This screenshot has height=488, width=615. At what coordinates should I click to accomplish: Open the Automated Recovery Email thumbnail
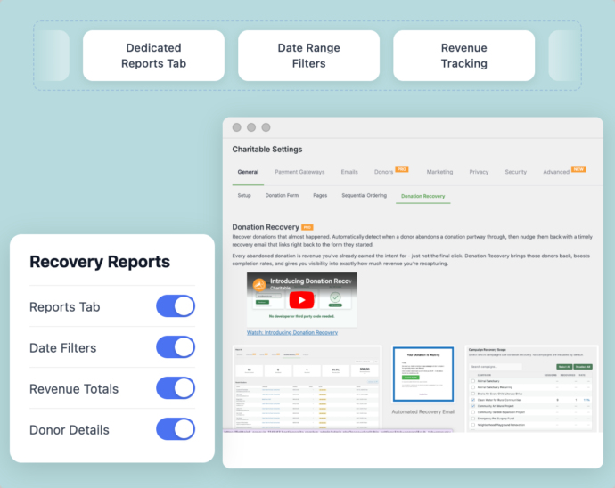pyautogui.click(x=423, y=374)
